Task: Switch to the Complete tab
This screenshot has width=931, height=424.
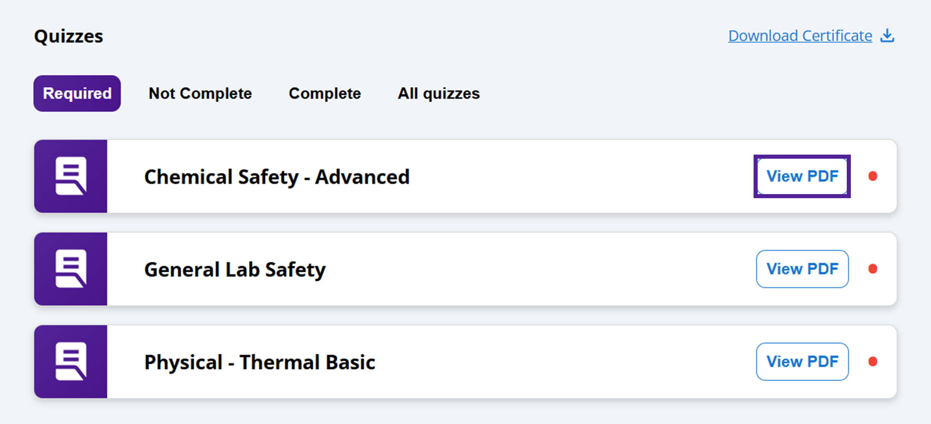Action: point(325,94)
